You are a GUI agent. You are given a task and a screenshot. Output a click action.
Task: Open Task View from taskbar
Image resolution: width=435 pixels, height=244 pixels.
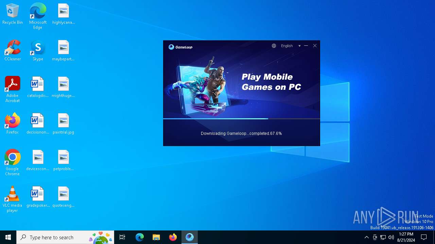click(122, 237)
